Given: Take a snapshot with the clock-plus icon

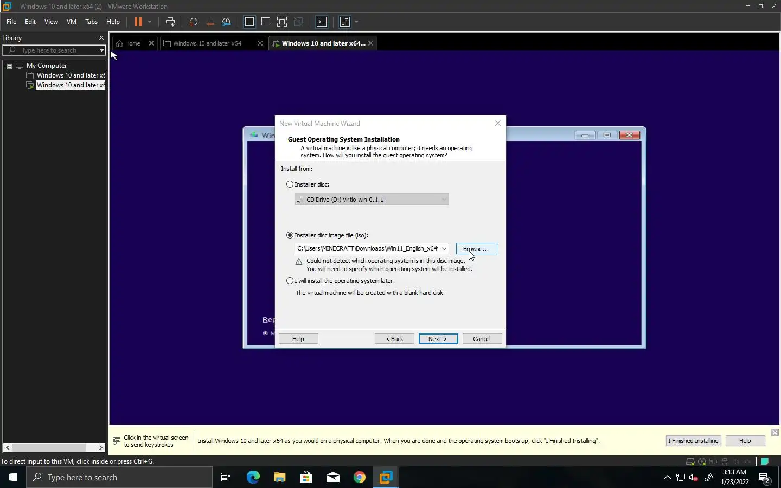Looking at the screenshot, I should (193, 22).
